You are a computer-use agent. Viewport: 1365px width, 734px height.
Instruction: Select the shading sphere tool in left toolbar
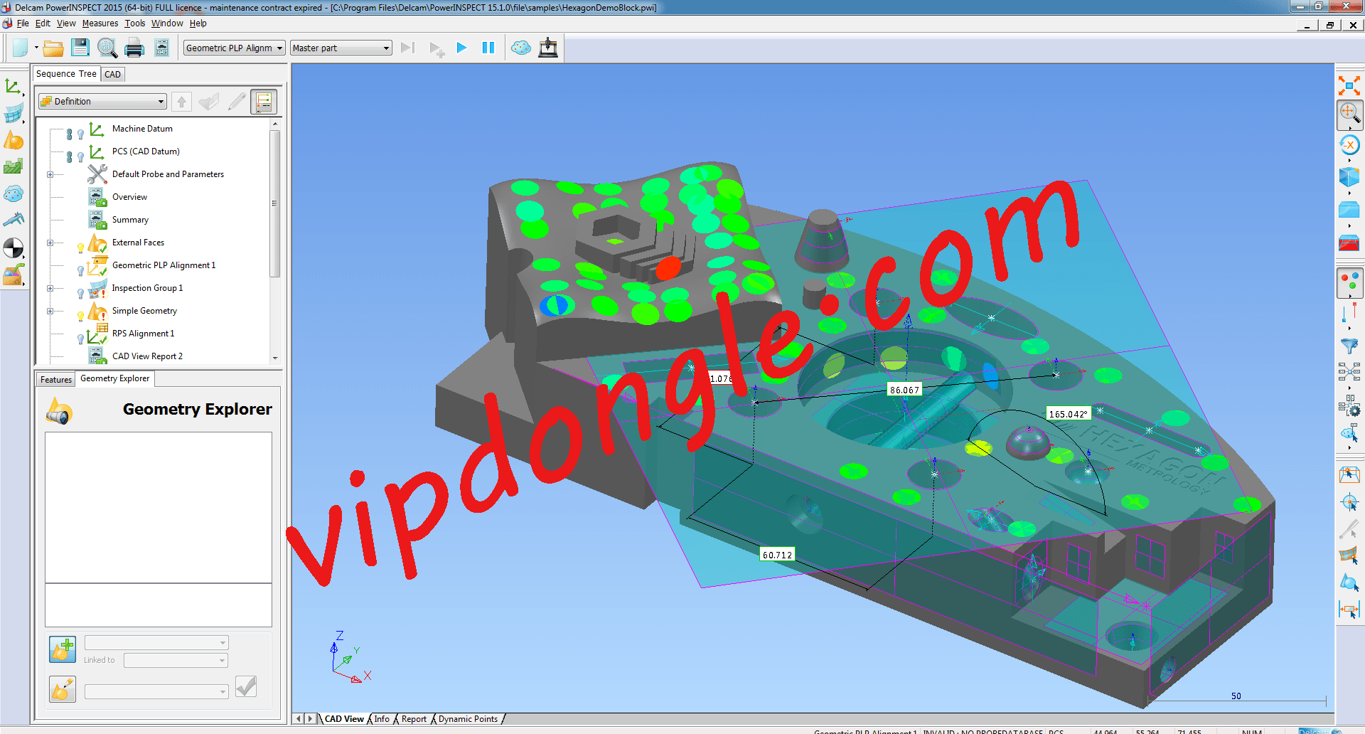click(14, 248)
